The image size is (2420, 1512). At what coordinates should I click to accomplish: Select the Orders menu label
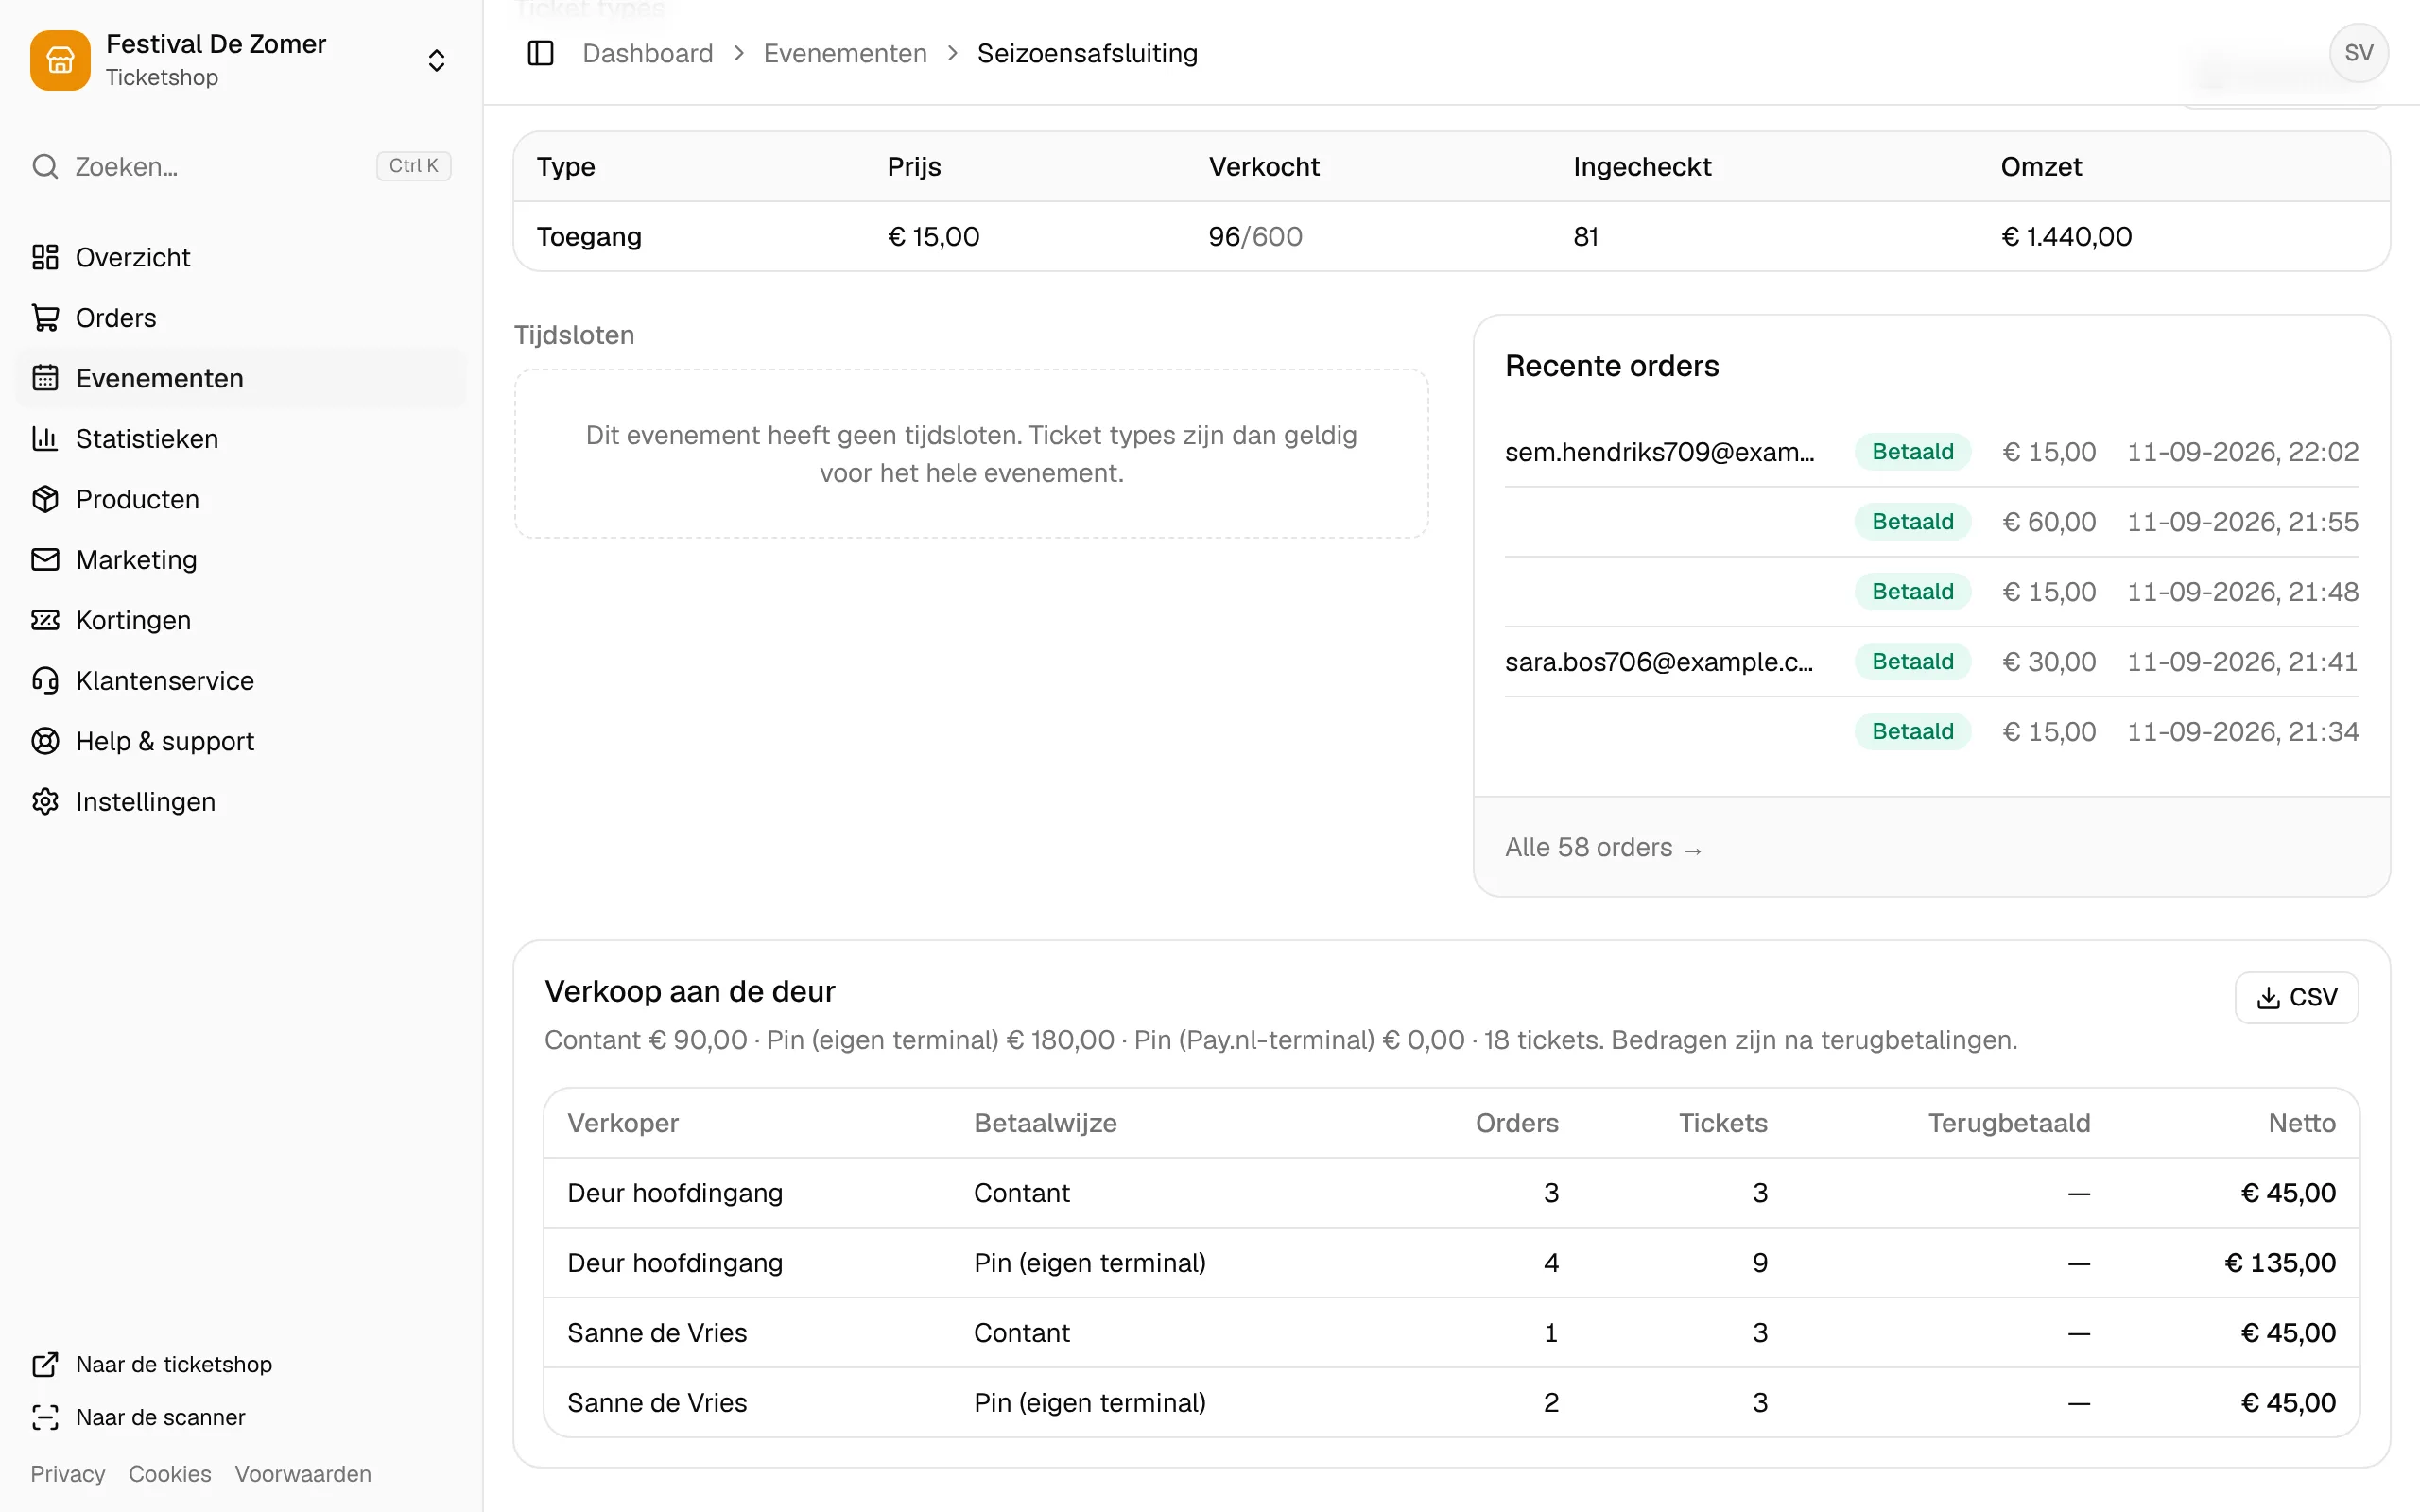click(116, 318)
